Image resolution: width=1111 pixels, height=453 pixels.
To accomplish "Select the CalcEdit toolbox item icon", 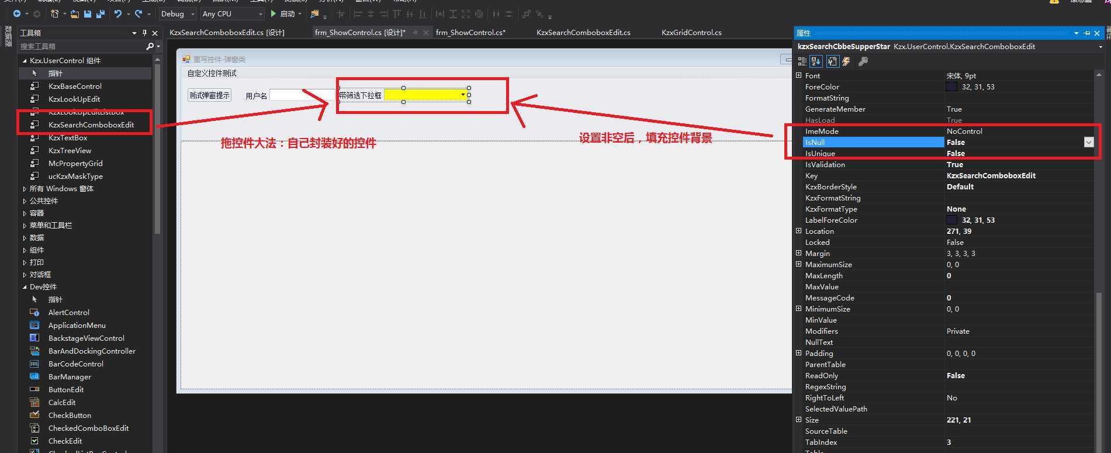I will 34,402.
